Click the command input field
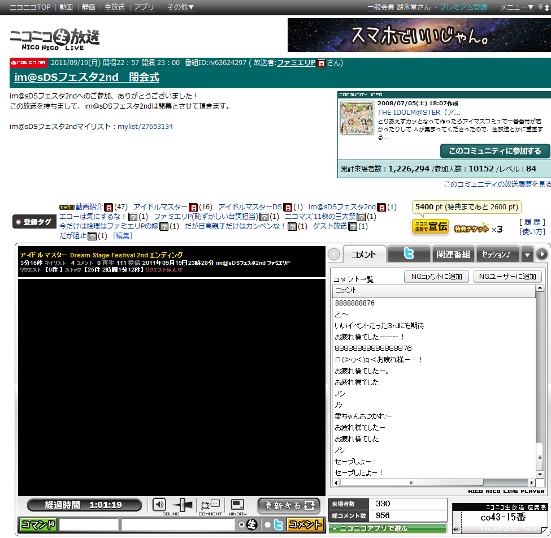 (89, 524)
